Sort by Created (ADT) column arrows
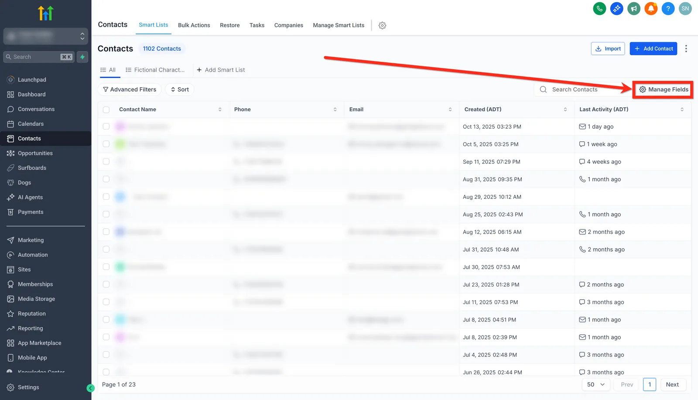This screenshot has height=400, width=698. pyautogui.click(x=565, y=109)
